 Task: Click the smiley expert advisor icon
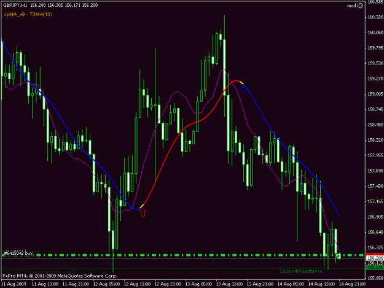pyautogui.click(x=360, y=6)
